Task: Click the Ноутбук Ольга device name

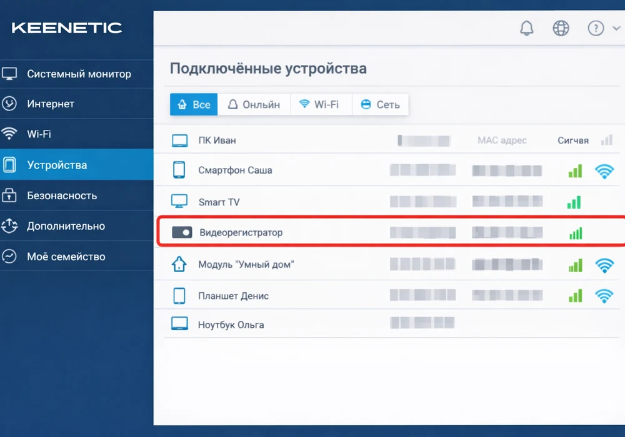Action: [x=231, y=325]
